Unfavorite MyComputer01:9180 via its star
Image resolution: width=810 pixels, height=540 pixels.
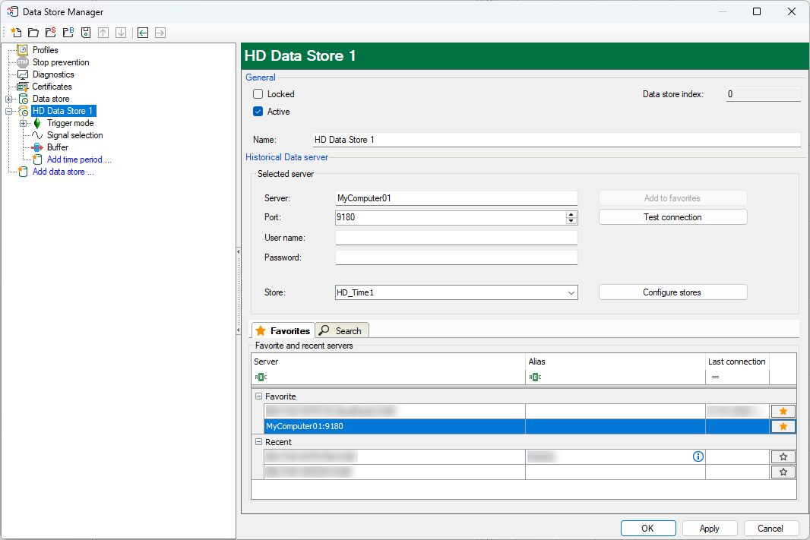click(783, 427)
